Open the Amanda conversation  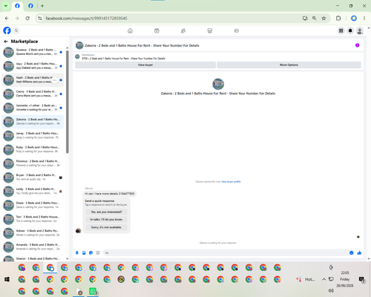(x=33, y=247)
